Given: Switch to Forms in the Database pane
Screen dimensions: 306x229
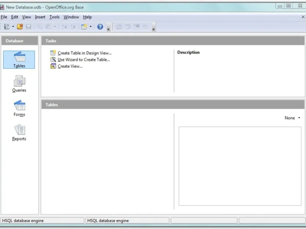Looking at the screenshot, I should (x=20, y=108).
